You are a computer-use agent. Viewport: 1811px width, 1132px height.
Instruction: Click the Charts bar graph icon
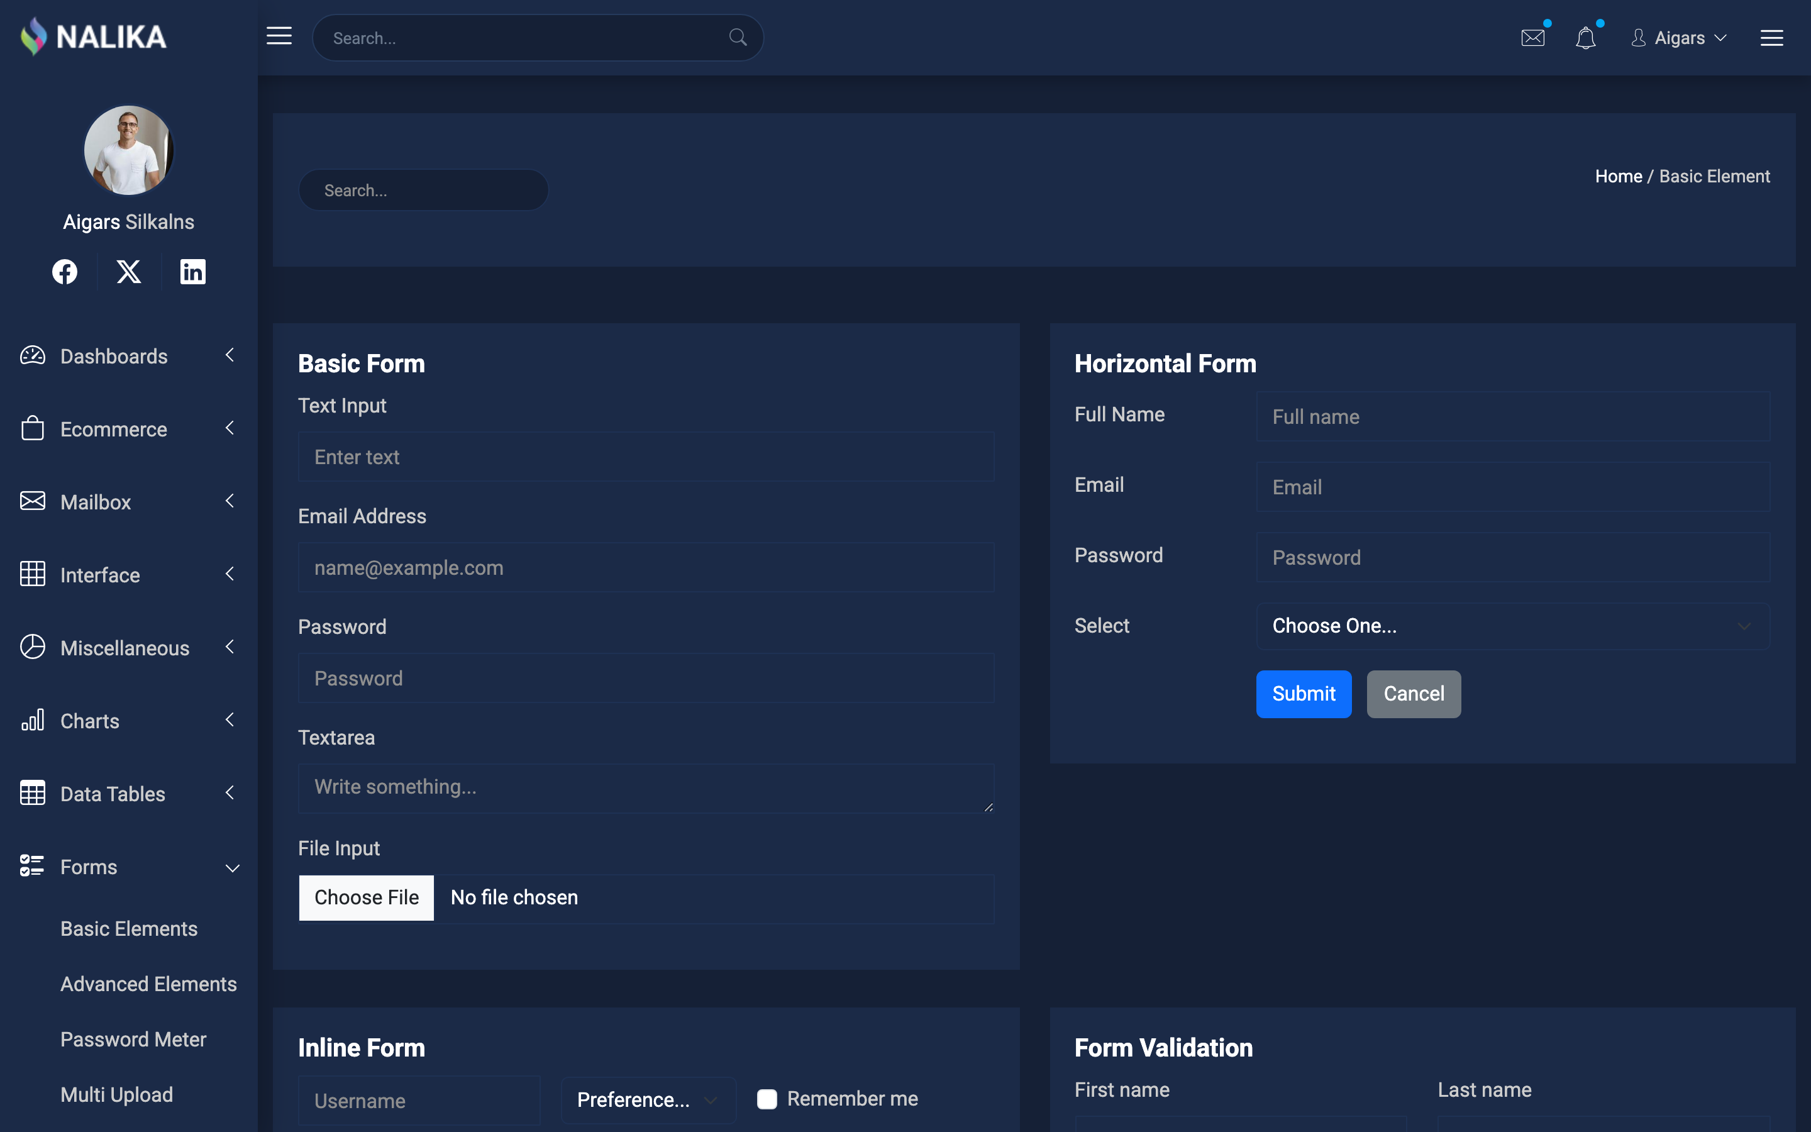32,720
